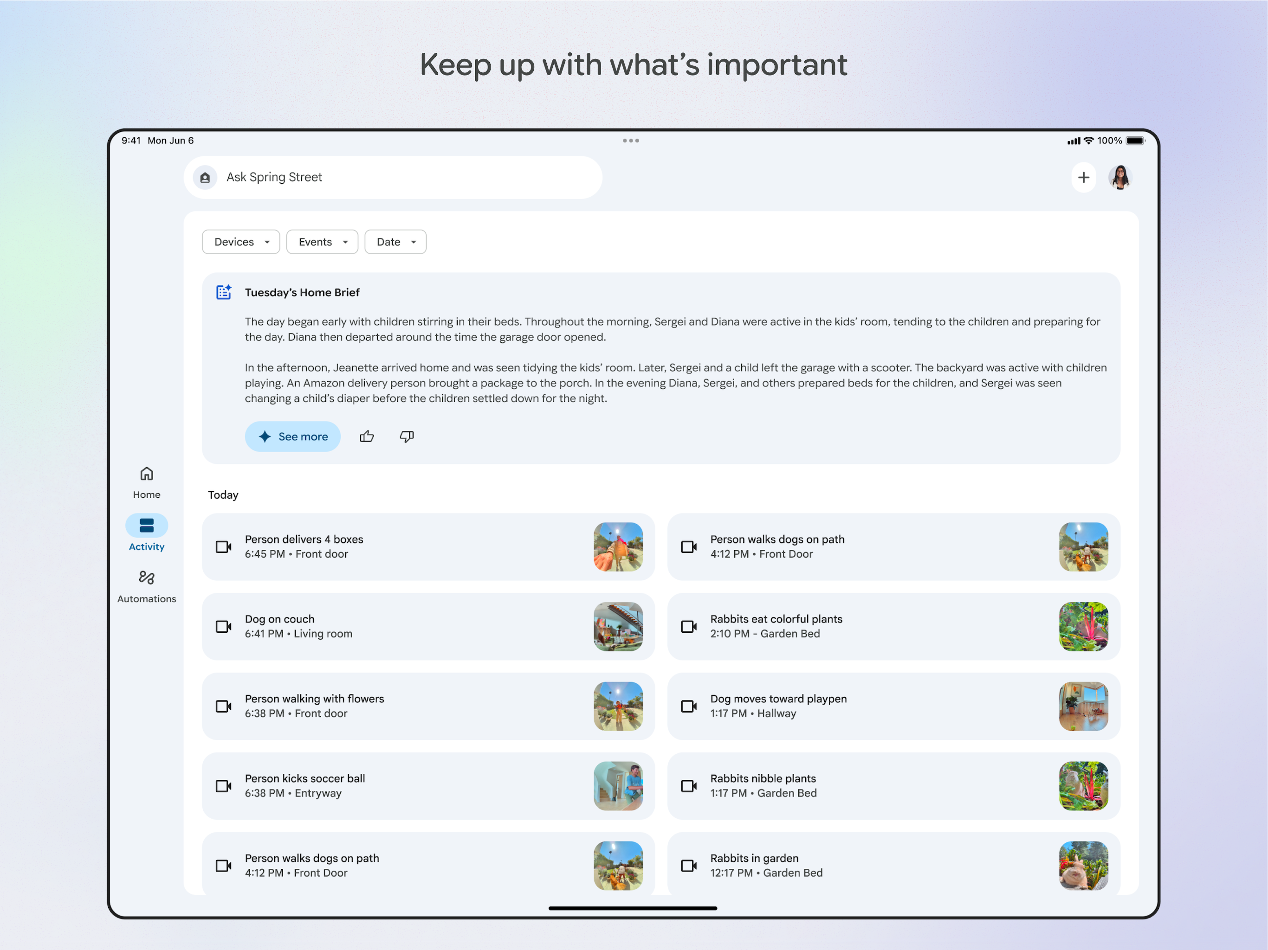Open the Date filter dropdown

395,241
